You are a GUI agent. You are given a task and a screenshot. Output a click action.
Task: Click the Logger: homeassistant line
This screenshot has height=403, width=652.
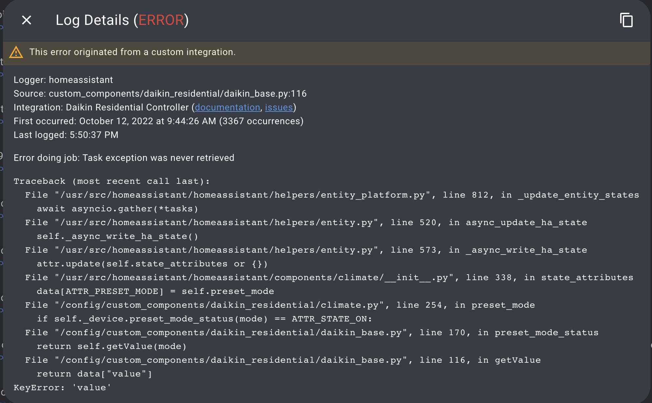(63, 80)
